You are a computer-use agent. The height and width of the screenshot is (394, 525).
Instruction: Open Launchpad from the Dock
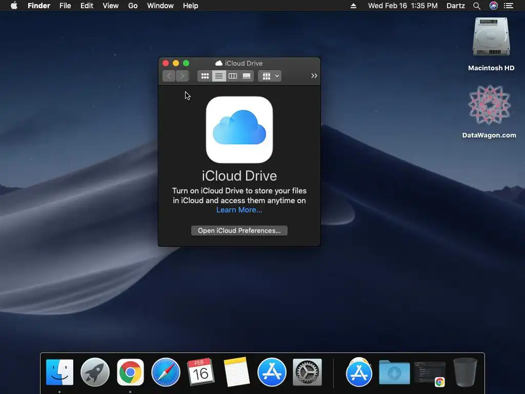(x=95, y=372)
